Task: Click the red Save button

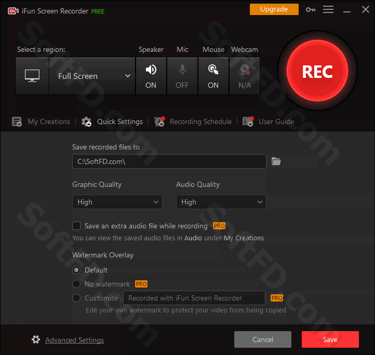Action: 330,339
